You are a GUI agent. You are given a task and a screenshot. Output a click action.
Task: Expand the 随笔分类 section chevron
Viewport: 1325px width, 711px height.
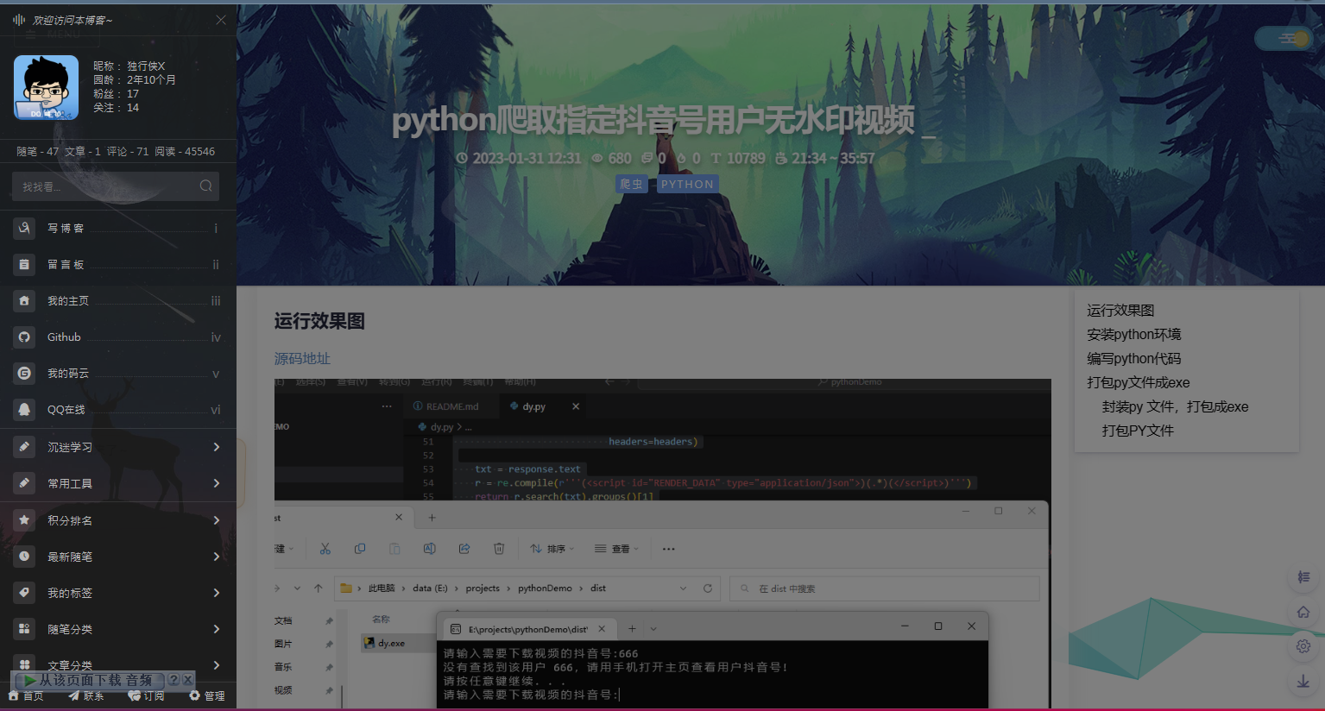tap(216, 629)
